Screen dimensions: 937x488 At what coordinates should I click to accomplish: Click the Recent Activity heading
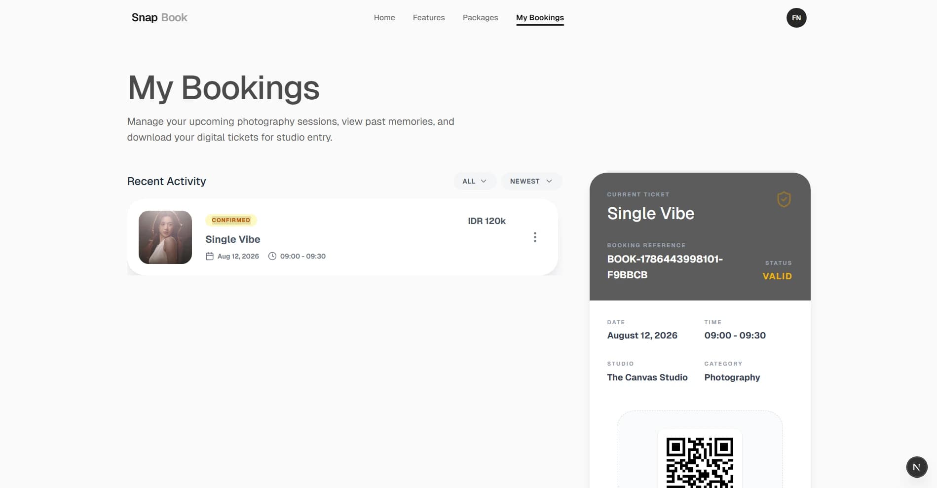tap(167, 181)
